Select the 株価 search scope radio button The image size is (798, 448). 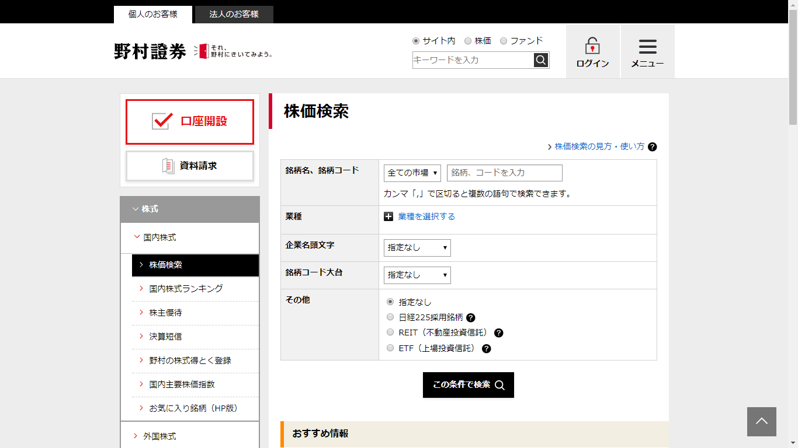point(468,41)
